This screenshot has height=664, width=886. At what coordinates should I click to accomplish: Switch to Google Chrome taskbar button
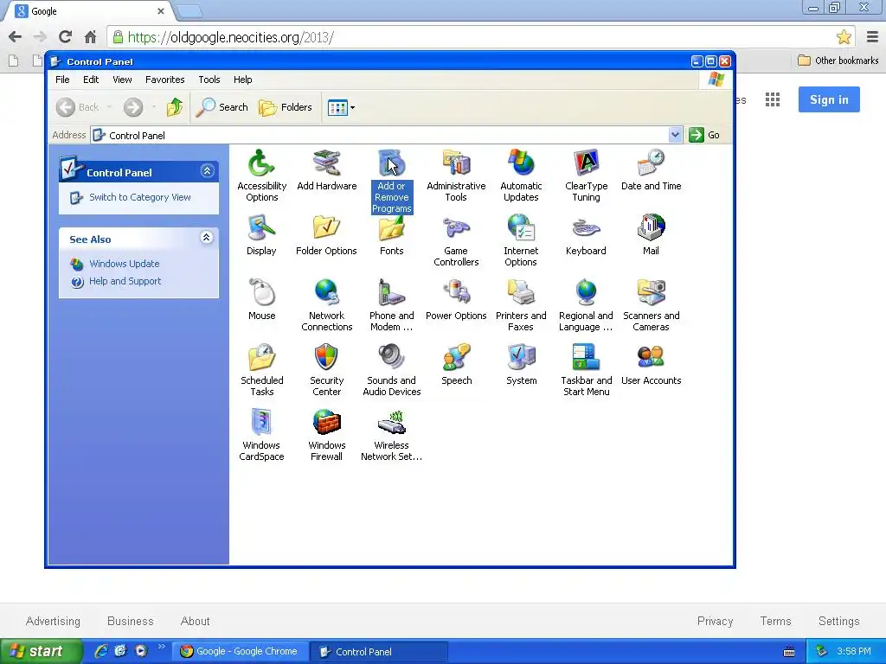(239, 652)
